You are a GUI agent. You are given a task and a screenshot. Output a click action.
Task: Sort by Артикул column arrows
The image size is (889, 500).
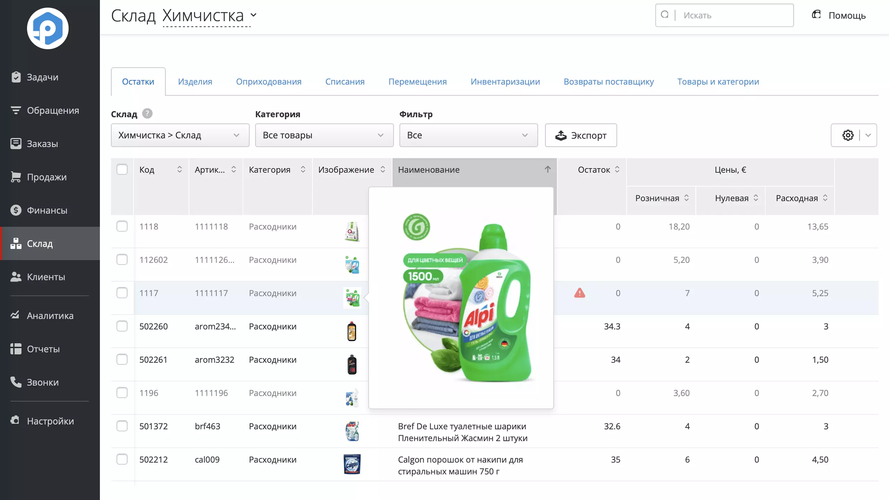coord(234,169)
